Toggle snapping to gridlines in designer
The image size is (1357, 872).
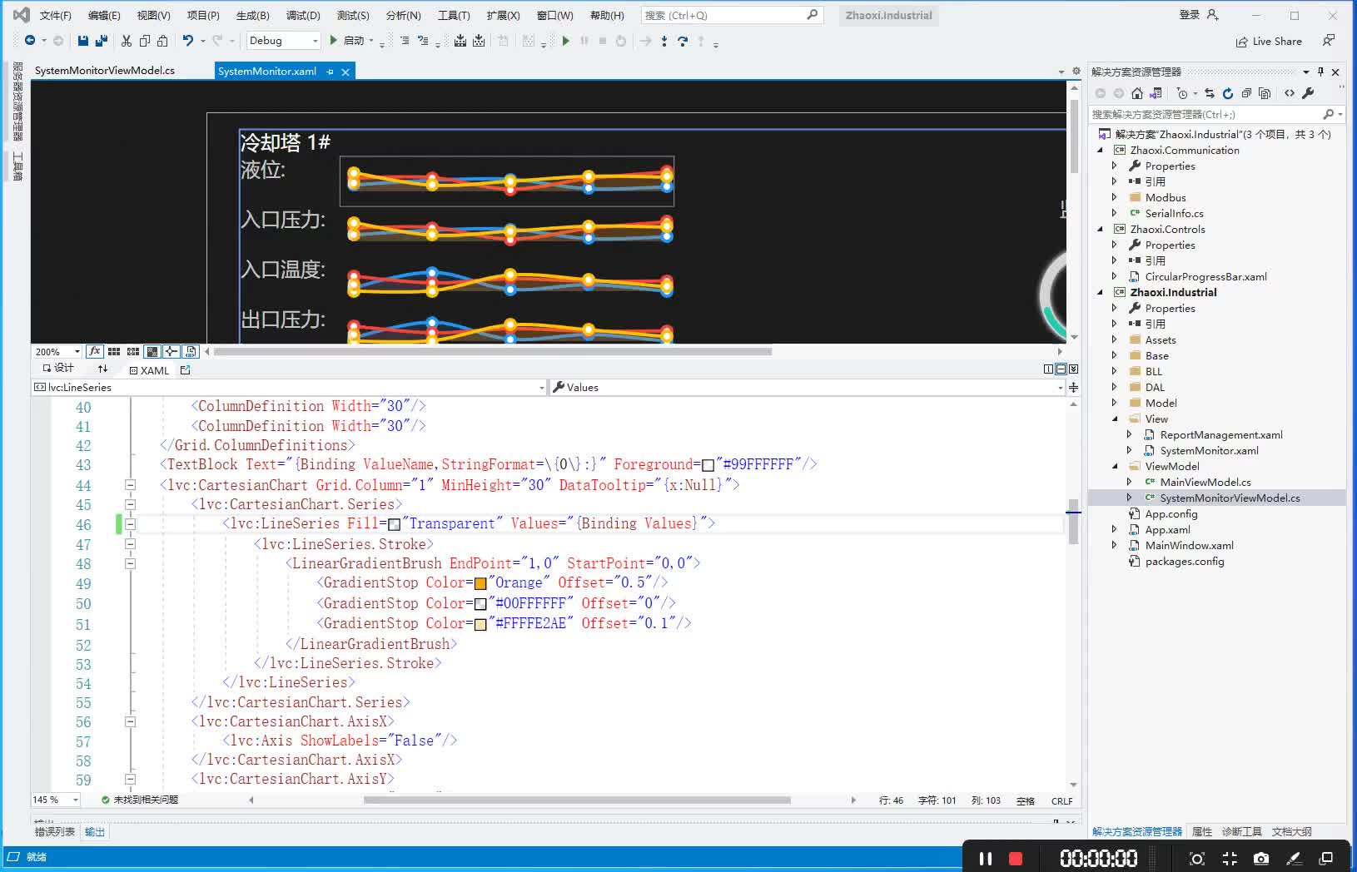coord(133,351)
